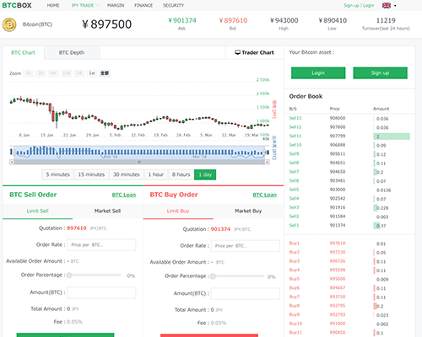Click the chart navigator scrollbar thumb
Viewport: 422px width, 337px height.
139,162
